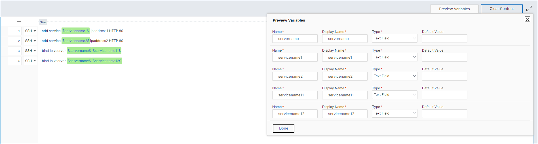The image size is (538, 144).
Task: Click line number box 3
Action: (14, 51)
